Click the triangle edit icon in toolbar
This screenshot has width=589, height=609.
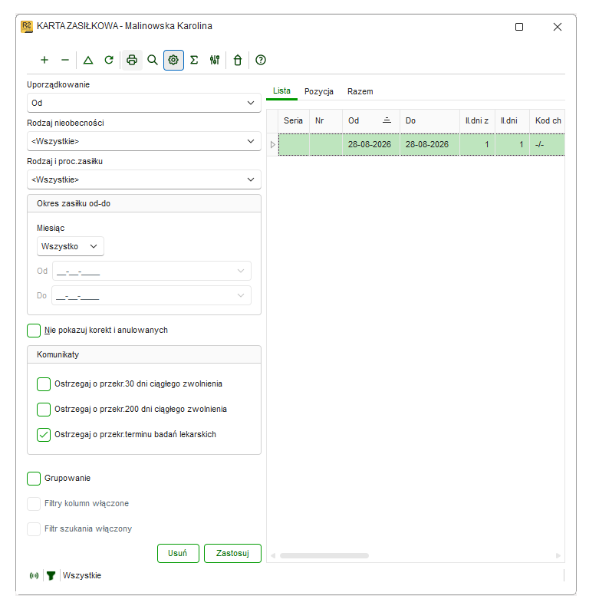point(88,60)
